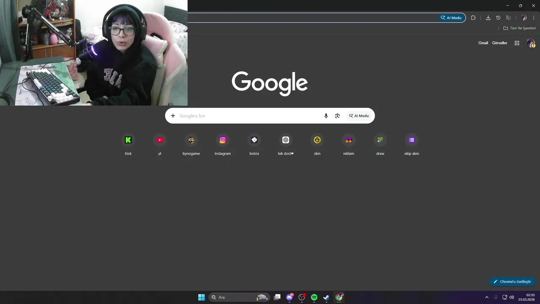Click the plus icon in the search box
The image size is (540, 304).
pyautogui.click(x=173, y=116)
